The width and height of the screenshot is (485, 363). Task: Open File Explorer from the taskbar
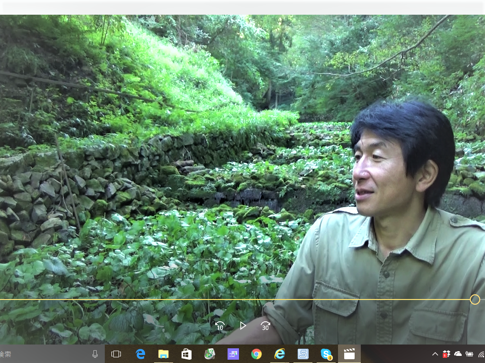(x=164, y=354)
